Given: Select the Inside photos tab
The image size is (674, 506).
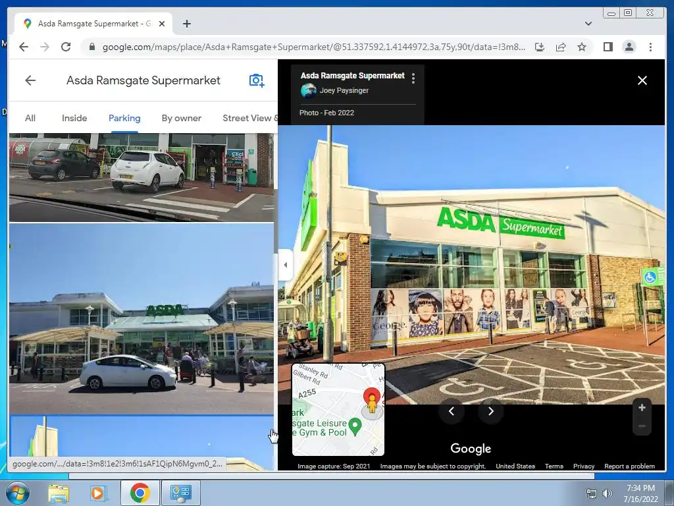Looking at the screenshot, I should 74,119.
